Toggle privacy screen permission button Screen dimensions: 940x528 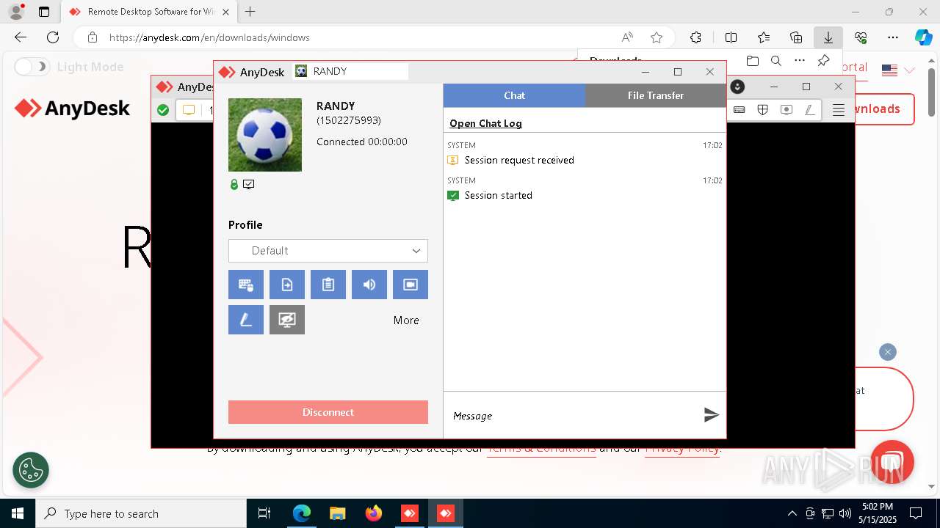[287, 320]
